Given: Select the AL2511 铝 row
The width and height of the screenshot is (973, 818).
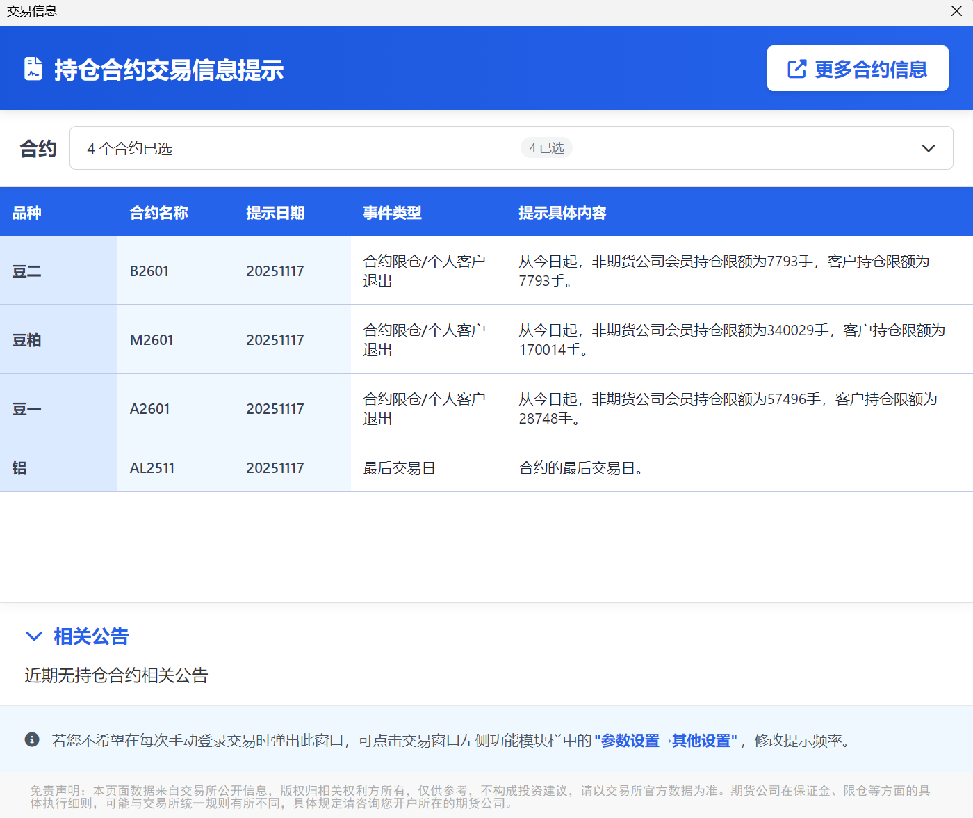Looking at the screenshot, I should (x=152, y=468).
